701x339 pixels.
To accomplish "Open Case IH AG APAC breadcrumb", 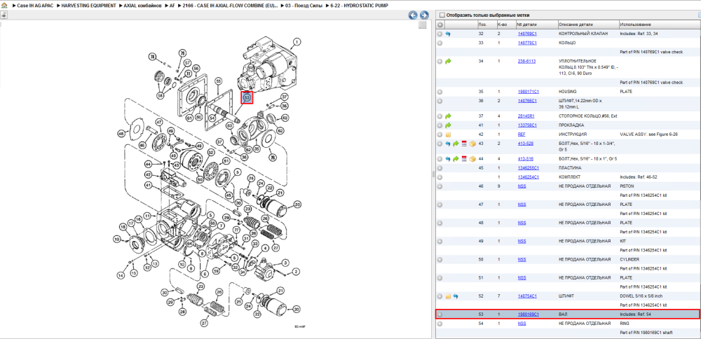I will tap(34, 6).
